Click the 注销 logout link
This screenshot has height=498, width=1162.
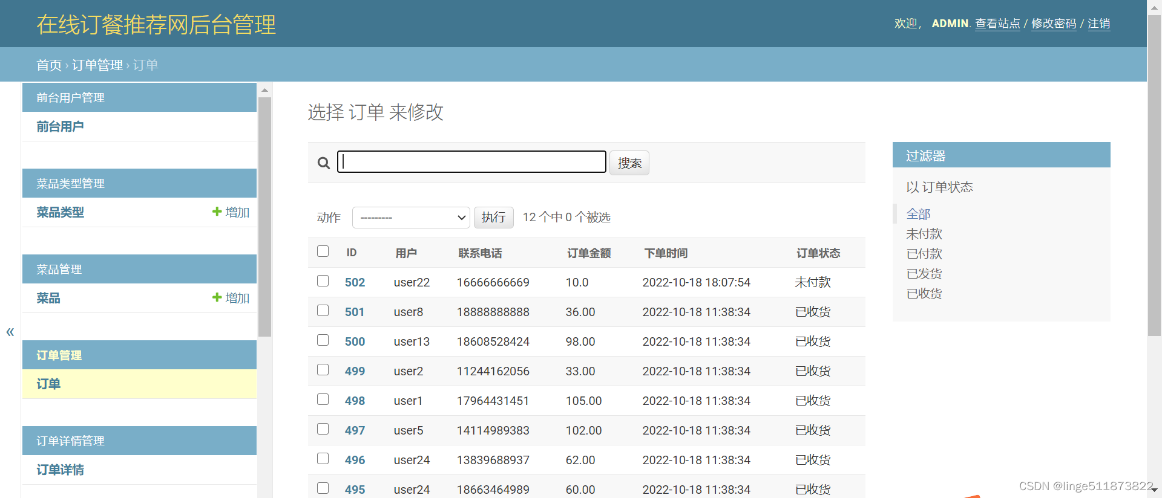tap(1099, 24)
